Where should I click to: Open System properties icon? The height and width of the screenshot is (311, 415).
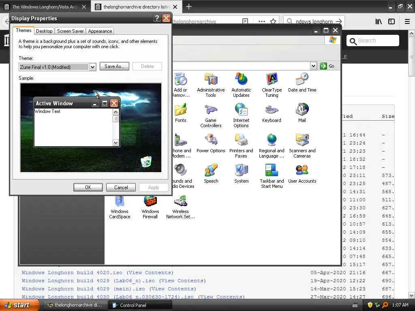click(x=242, y=174)
